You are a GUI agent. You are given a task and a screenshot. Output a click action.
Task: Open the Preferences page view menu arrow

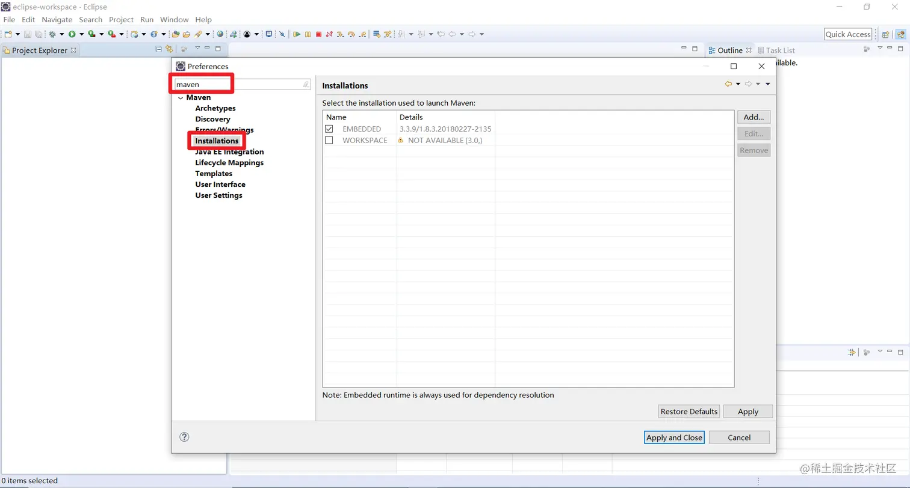pyautogui.click(x=768, y=84)
